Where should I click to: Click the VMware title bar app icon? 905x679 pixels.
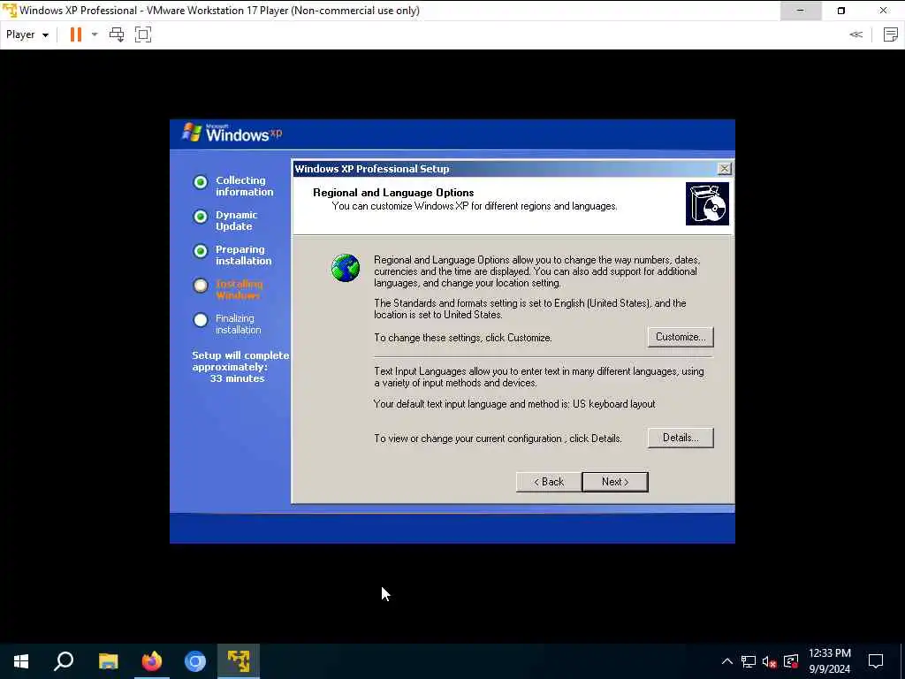pos(9,11)
